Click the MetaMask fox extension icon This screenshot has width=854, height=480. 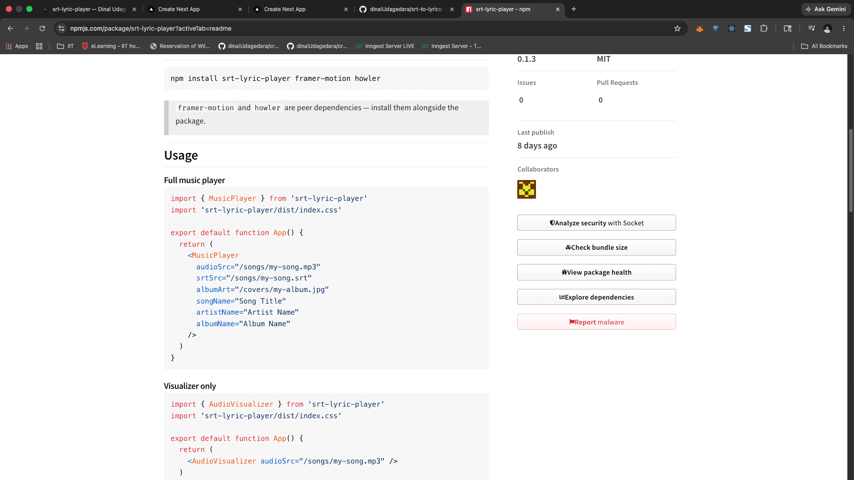pyautogui.click(x=700, y=28)
